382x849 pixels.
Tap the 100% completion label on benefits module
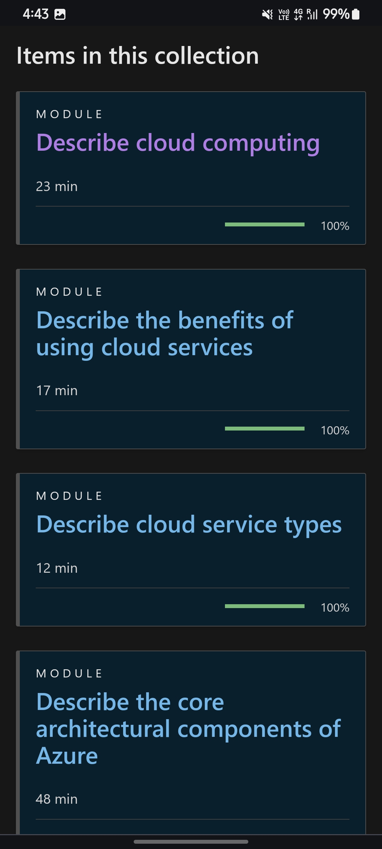click(x=335, y=431)
